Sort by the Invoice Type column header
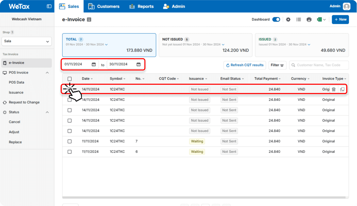Viewport: 357px width, 206px height. pyautogui.click(x=334, y=79)
